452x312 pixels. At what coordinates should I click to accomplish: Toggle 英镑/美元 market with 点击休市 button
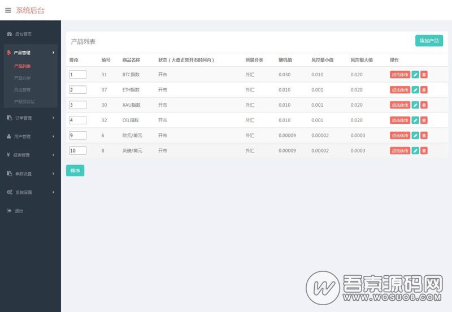tap(400, 151)
